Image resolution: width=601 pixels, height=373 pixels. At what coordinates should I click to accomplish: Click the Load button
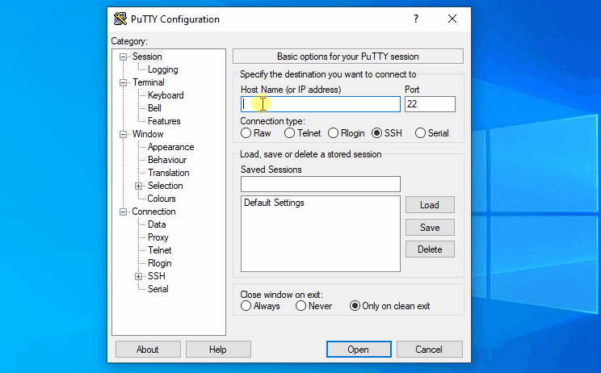click(x=429, y=205)
